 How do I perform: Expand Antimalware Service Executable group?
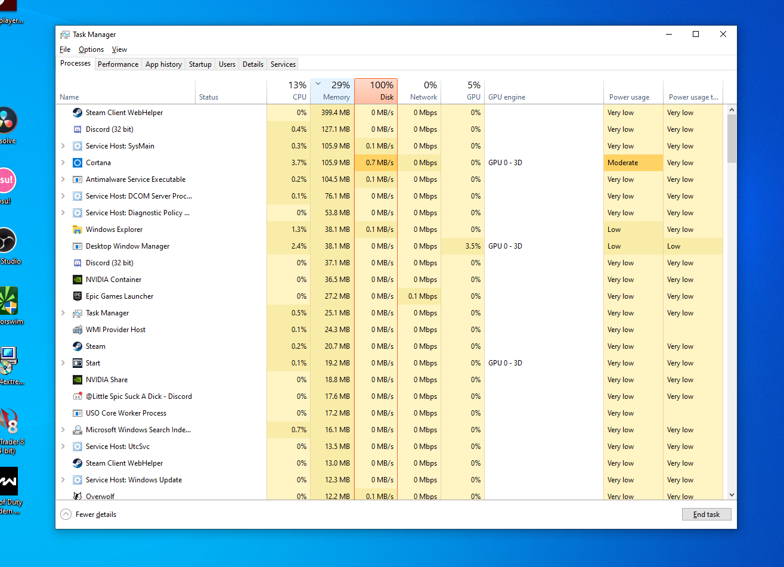pyautogui.click(x=63, y=179)
